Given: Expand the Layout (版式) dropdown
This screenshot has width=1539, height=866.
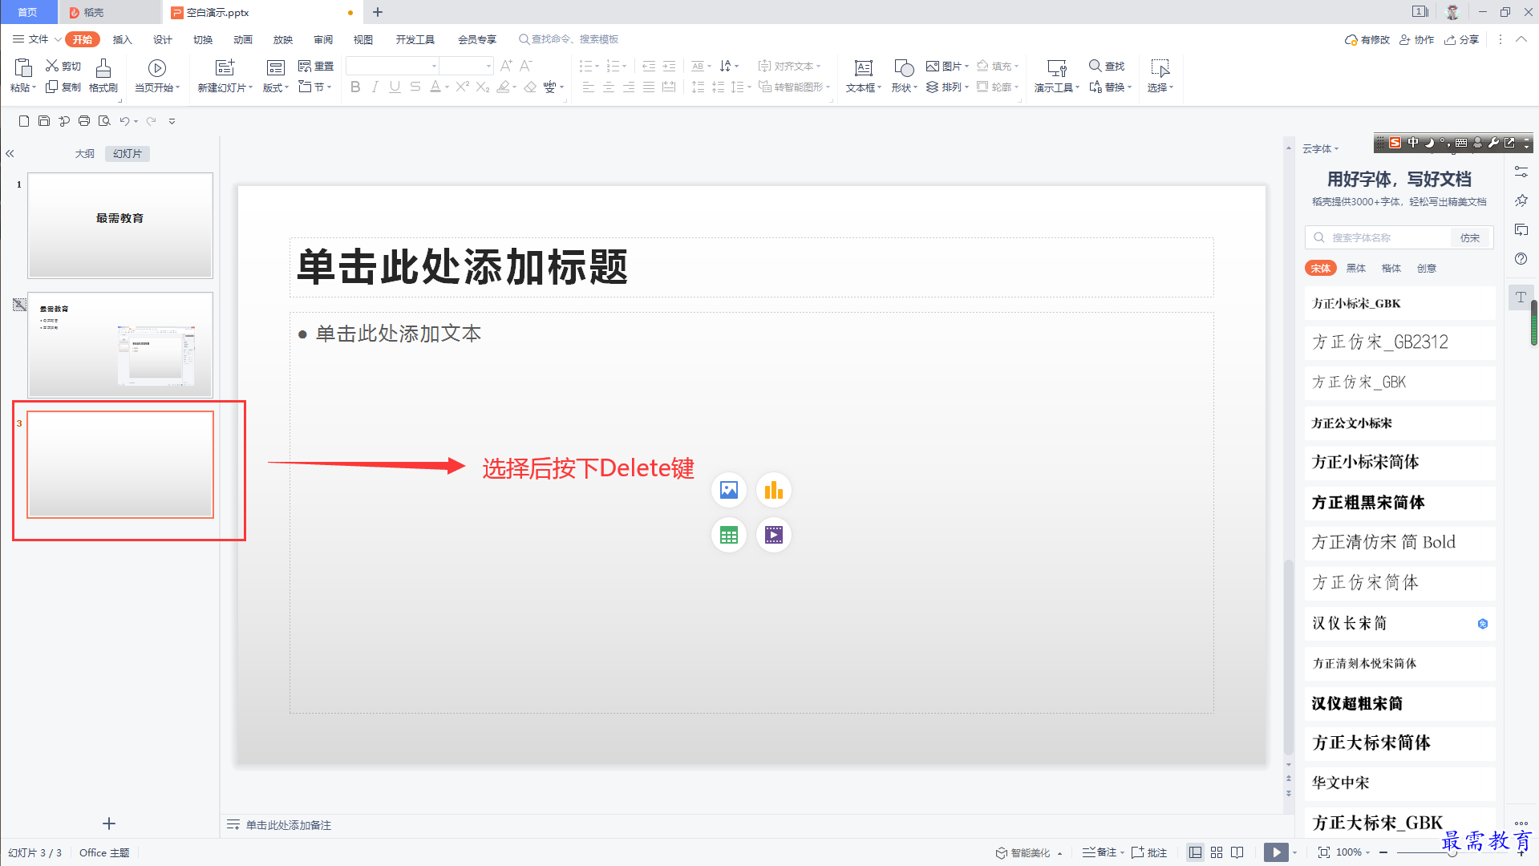Looking at the screenshot, I should tap(276, 87).
